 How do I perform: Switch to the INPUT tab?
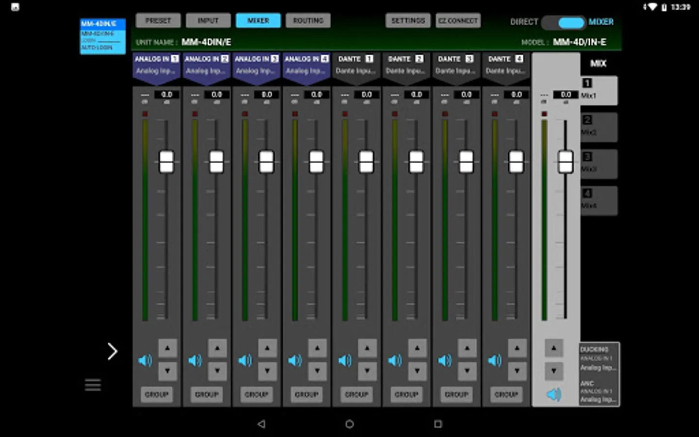[x=208, y=20]
